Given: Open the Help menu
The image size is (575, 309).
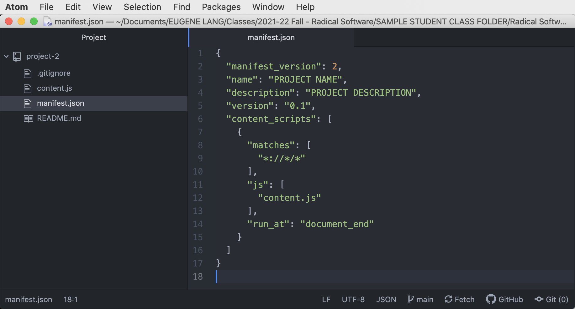Looking at the screenshot, I should pyautogui.click(x=305, y=7).
